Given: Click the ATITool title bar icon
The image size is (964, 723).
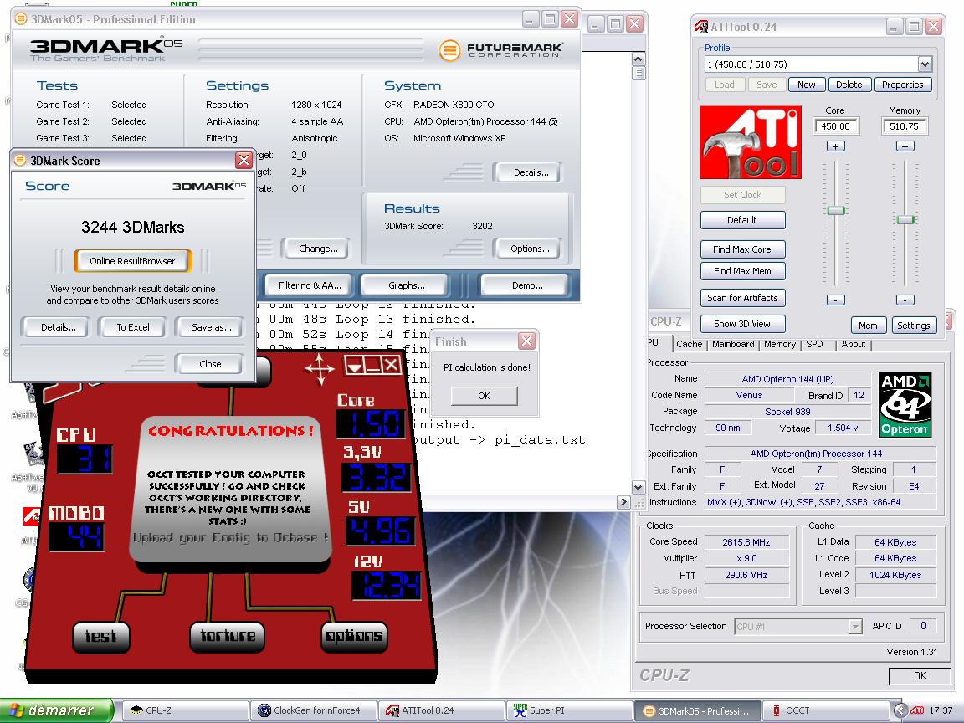Looking at the screenshot, I should click(701, 27).
